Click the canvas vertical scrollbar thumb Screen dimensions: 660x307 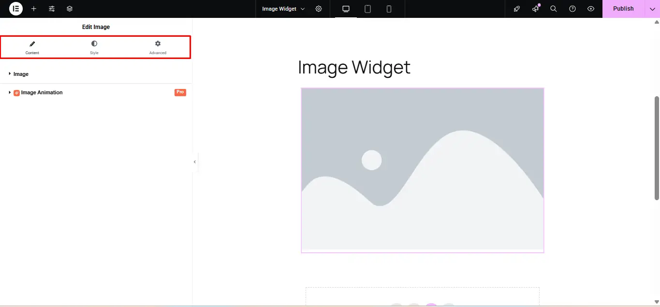coord(657,148)
